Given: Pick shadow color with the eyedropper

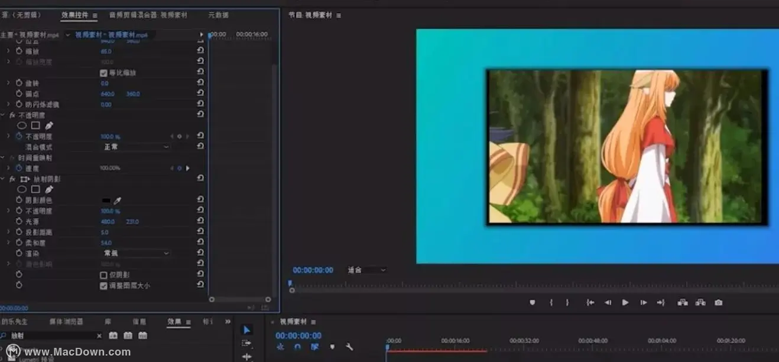Looking at the screenshot, I should point(117,200).
